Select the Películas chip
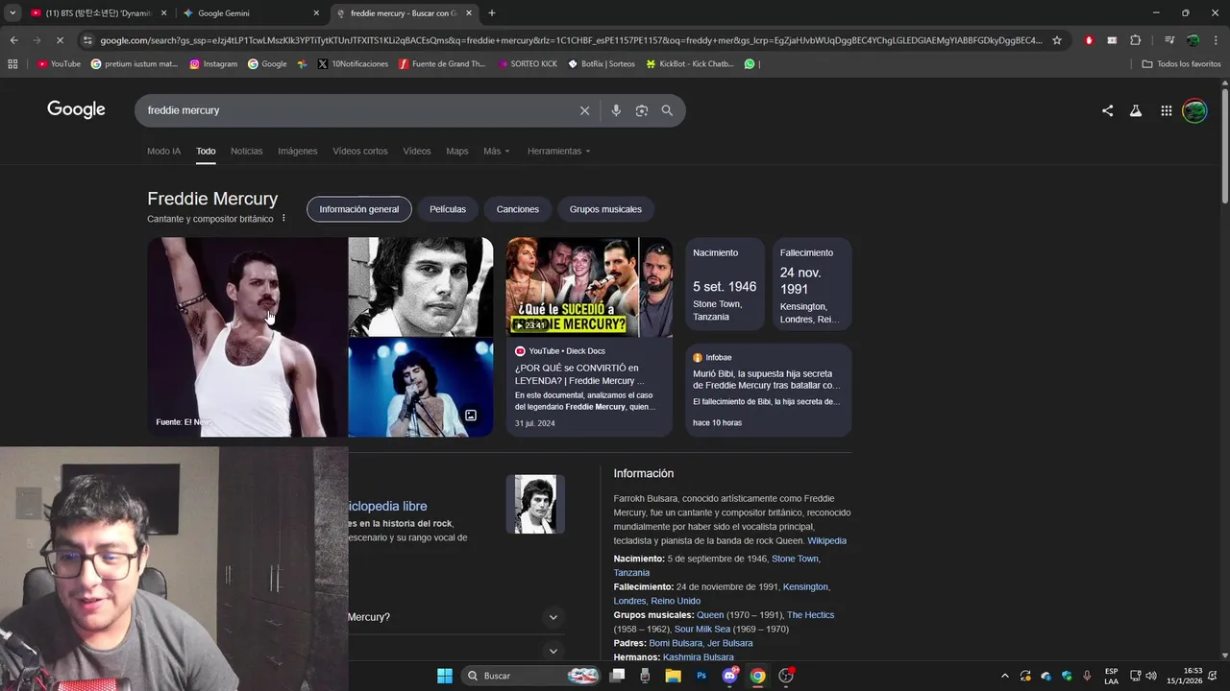 tap(448, 209)
